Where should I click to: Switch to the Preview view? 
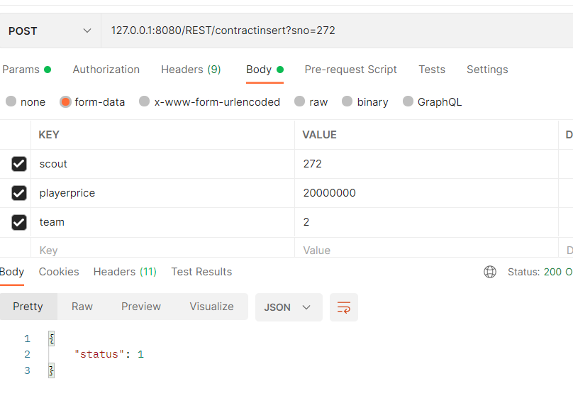140,307
